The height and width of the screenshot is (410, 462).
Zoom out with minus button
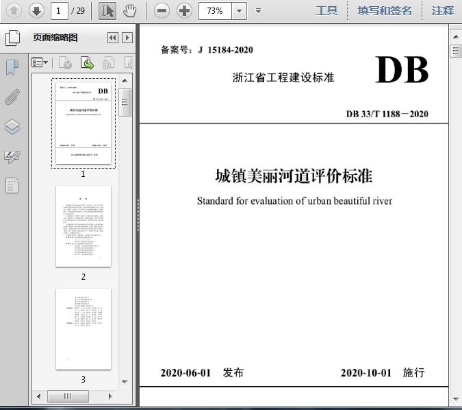pyautogui.click(x=162, y=11)
